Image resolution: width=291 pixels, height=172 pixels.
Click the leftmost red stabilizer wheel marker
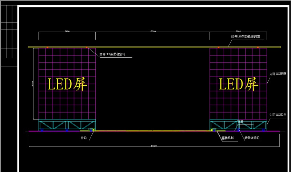click(47, 48)
